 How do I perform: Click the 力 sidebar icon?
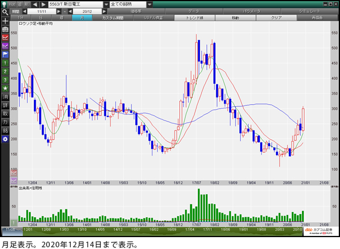tap(5, 122)
